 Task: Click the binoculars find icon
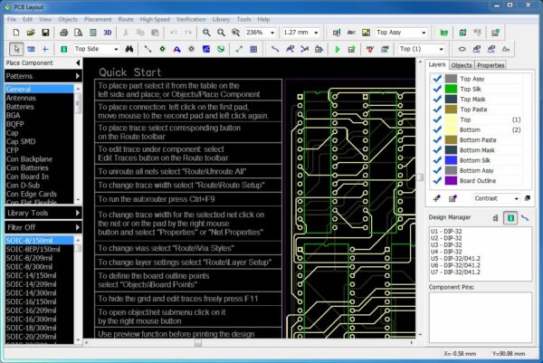click(129, 48)
